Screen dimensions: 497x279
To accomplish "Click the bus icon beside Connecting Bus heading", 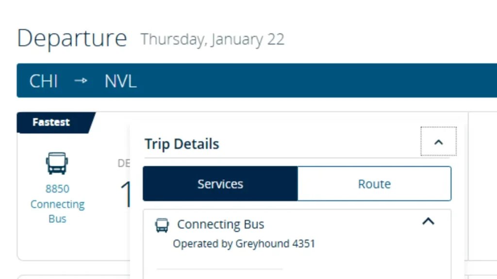I will pos(162,225).
